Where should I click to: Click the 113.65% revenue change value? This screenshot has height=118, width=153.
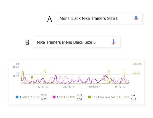pos(124,97)
